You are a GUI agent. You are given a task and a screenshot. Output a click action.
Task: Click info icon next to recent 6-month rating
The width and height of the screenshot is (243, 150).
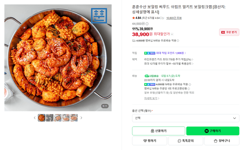tap(161, 18)
